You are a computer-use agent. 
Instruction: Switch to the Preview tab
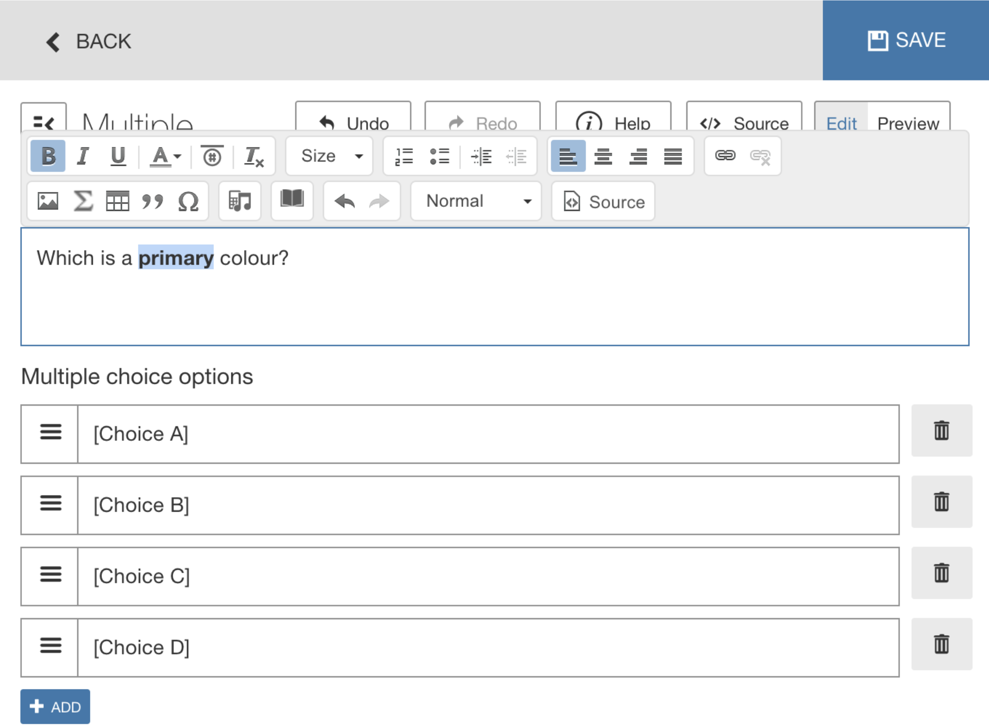pyautogui.click(x=909, y=123)
